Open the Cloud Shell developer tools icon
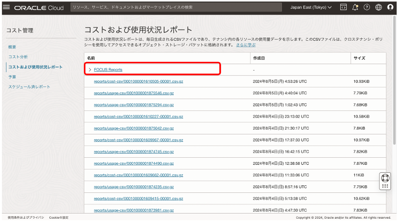This screenshot has width=399, height=221. 343,7
